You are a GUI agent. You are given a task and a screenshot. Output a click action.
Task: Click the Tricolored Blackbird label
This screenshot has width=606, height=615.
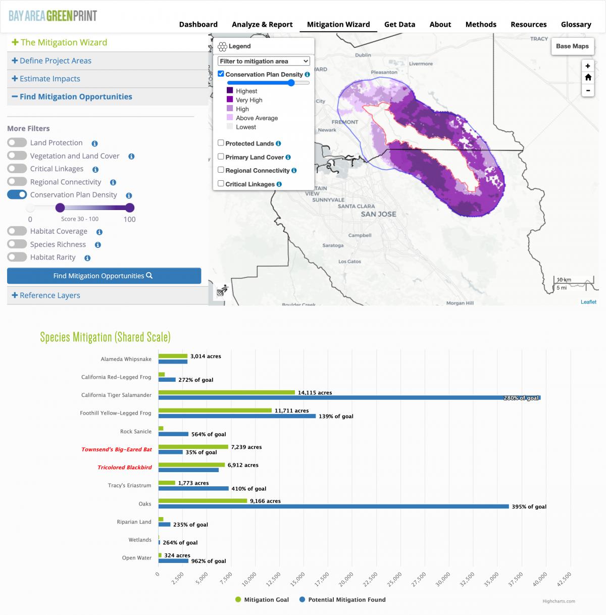pos(125,468)
